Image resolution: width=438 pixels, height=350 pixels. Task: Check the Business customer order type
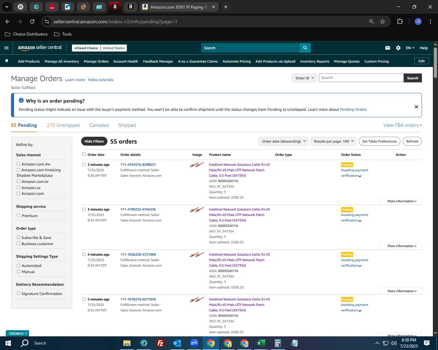click(18, 243)
